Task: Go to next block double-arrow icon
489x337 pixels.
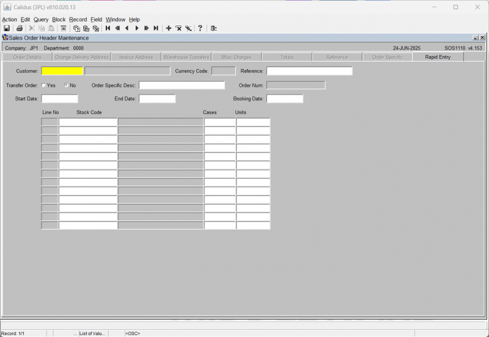Action: (146, 28)
